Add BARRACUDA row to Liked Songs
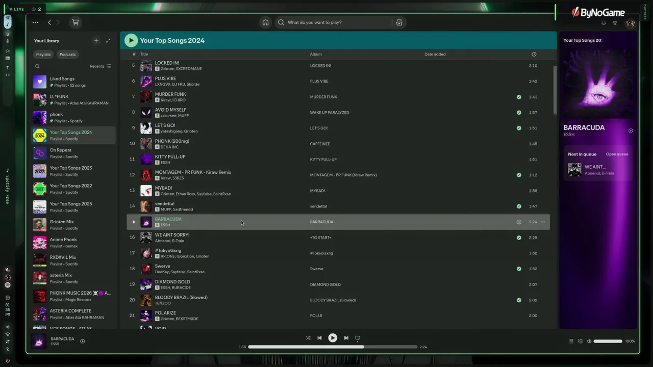Image resolution: width=653 pixels, height=367 pixels. pyautogui.click(x=519, y=222)
